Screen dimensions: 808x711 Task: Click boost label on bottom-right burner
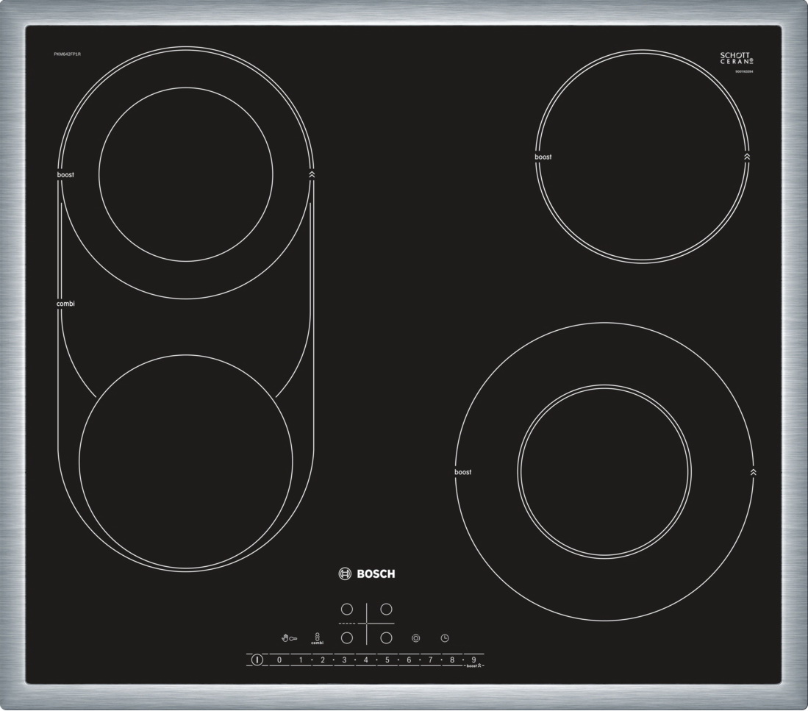(x=462, y=472)
